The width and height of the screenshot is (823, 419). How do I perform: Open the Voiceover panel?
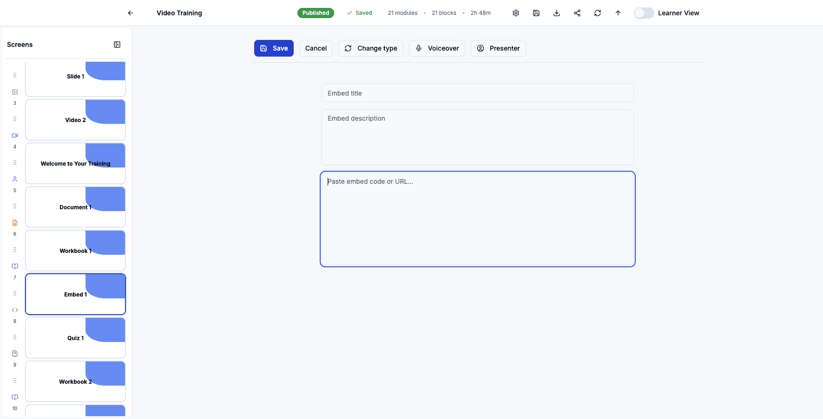437,48
